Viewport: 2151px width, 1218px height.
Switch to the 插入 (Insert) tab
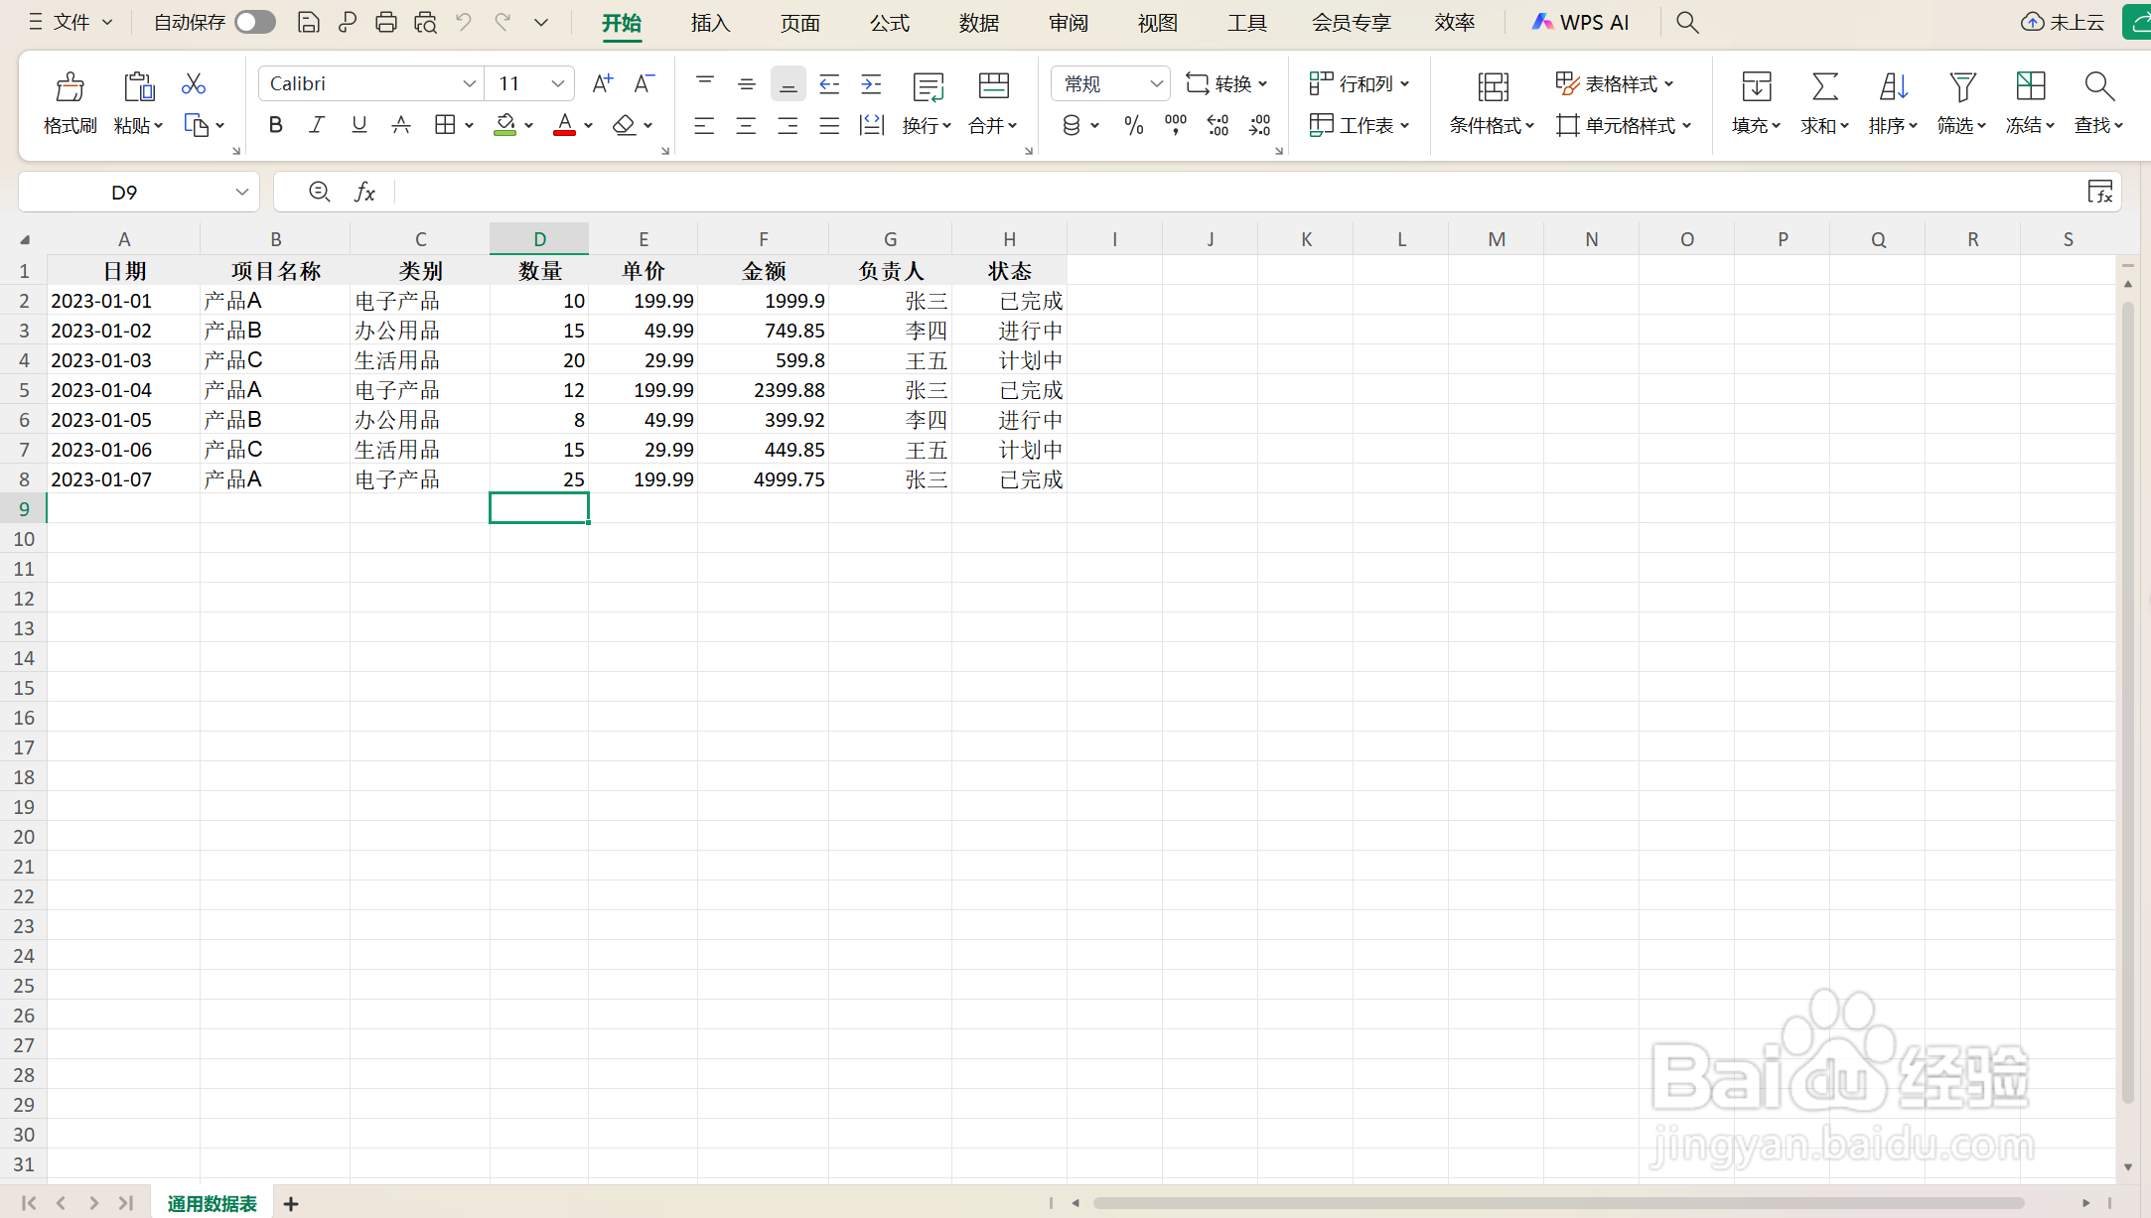coord(710,23)
